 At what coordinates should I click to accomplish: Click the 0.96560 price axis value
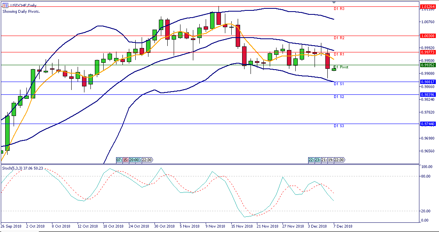coord(427,151)
